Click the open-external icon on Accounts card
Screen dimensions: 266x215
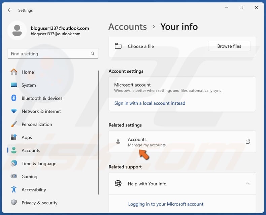click(248, 142)
